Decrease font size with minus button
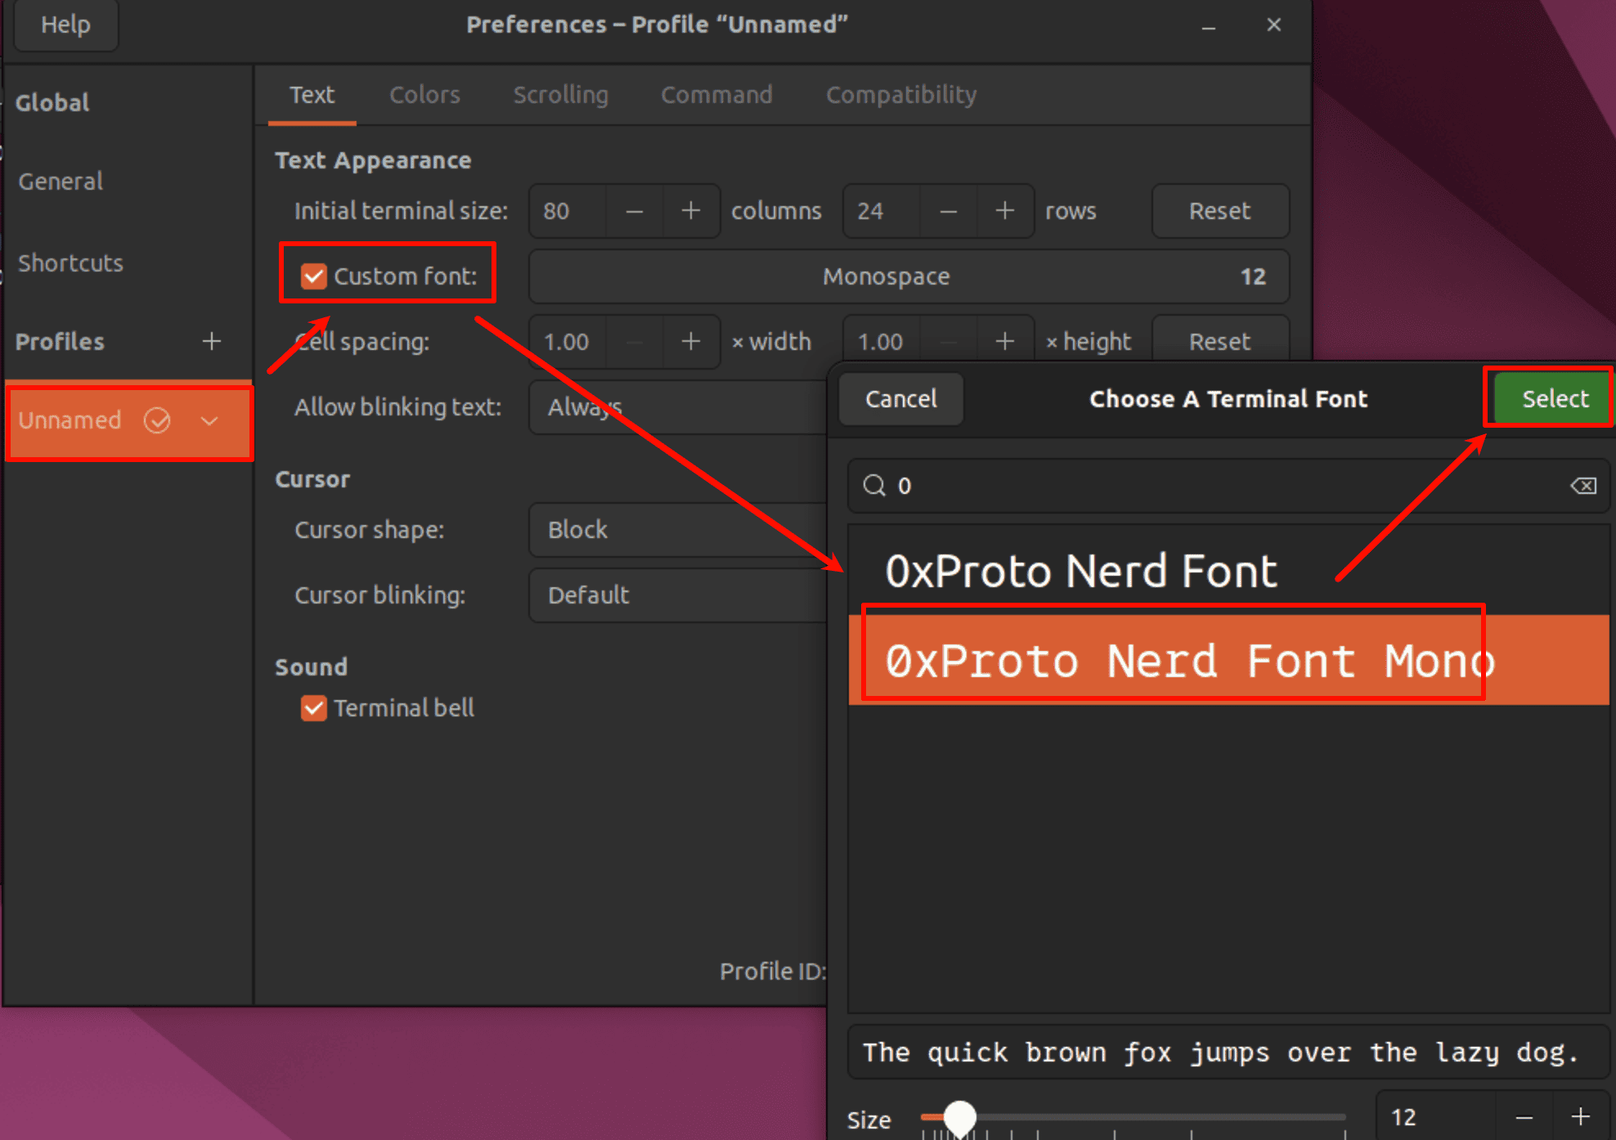 click(1524, 1117)
